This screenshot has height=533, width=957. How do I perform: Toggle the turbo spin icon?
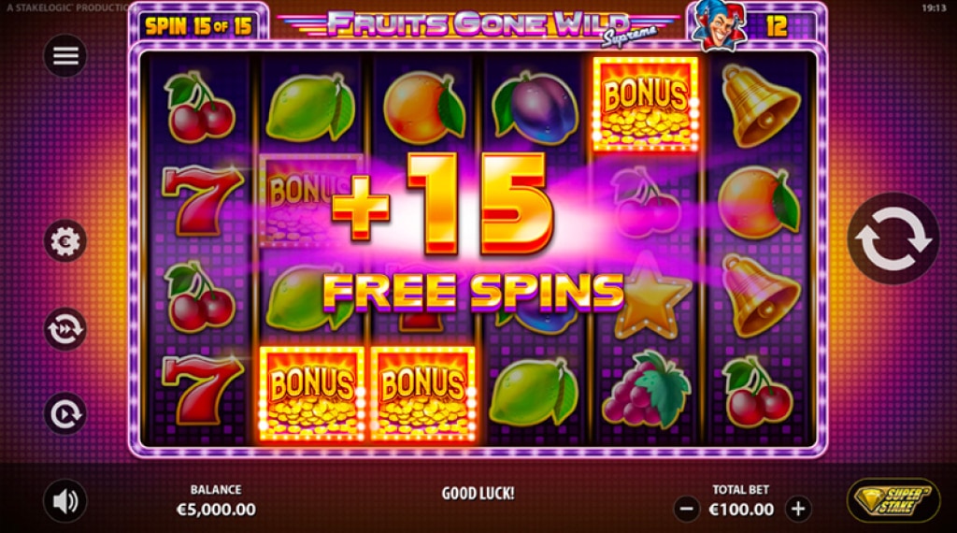coord(65,329)
